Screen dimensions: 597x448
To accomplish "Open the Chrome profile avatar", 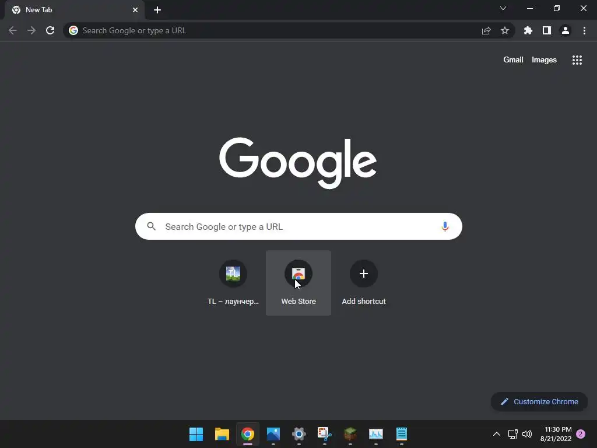I will point(566,30).
